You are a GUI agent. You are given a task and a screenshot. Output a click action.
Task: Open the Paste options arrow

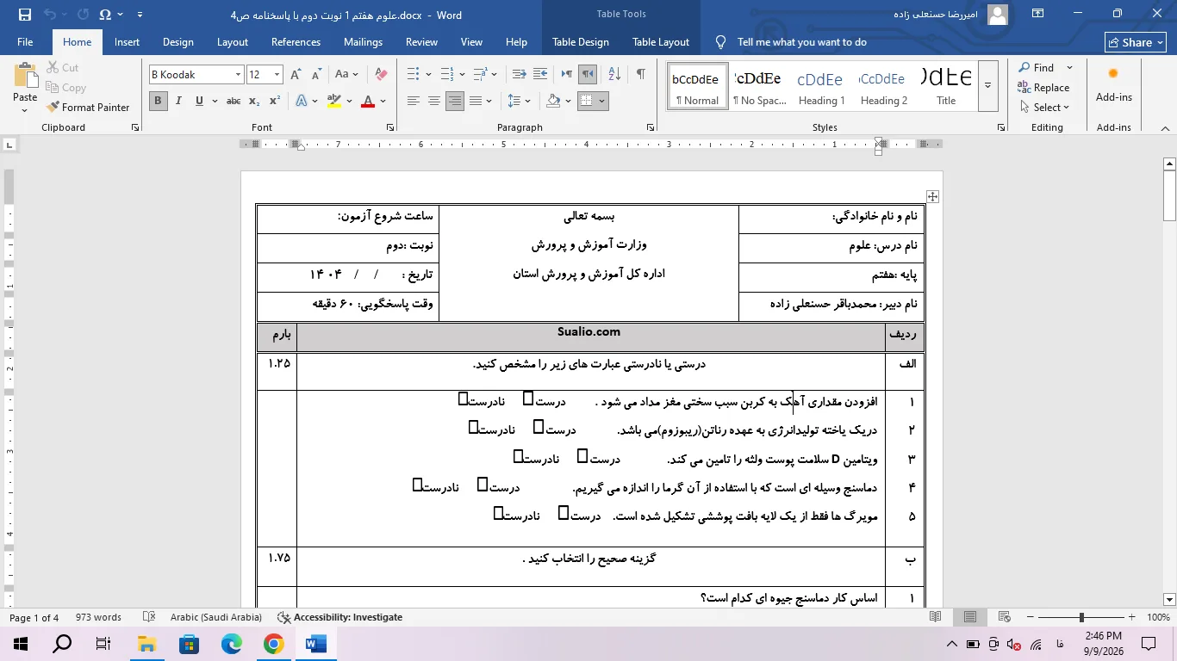coord(25,108)
